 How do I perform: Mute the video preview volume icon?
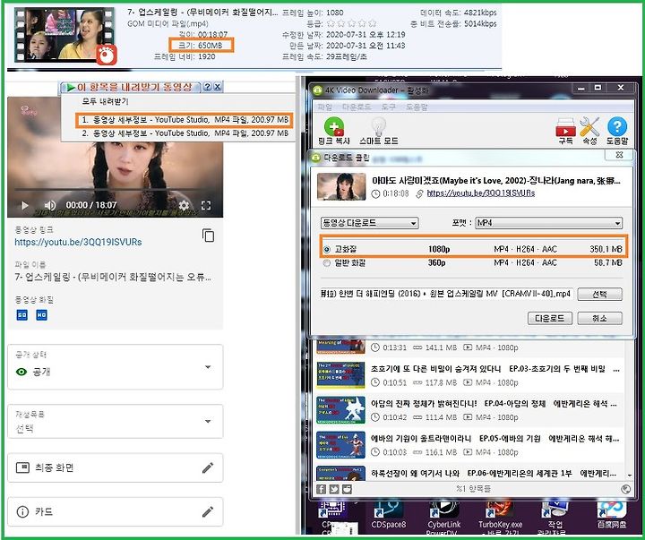(50, 205)
